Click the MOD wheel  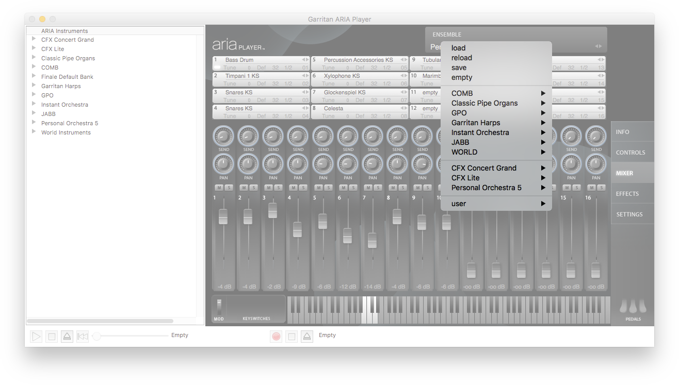pyautogui.click(x=219, y=307)
